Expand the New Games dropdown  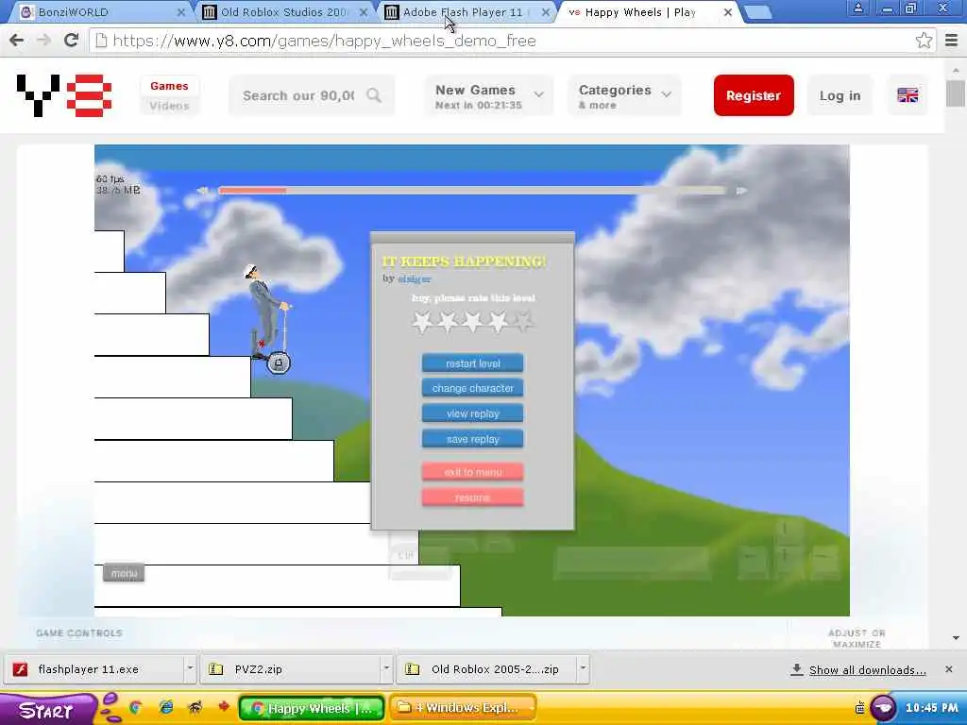tap(488, 95)
